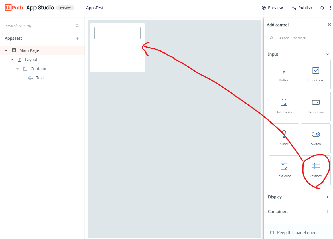
Task: Collapse the Layout tree node
Action: (x=12, y=60)
